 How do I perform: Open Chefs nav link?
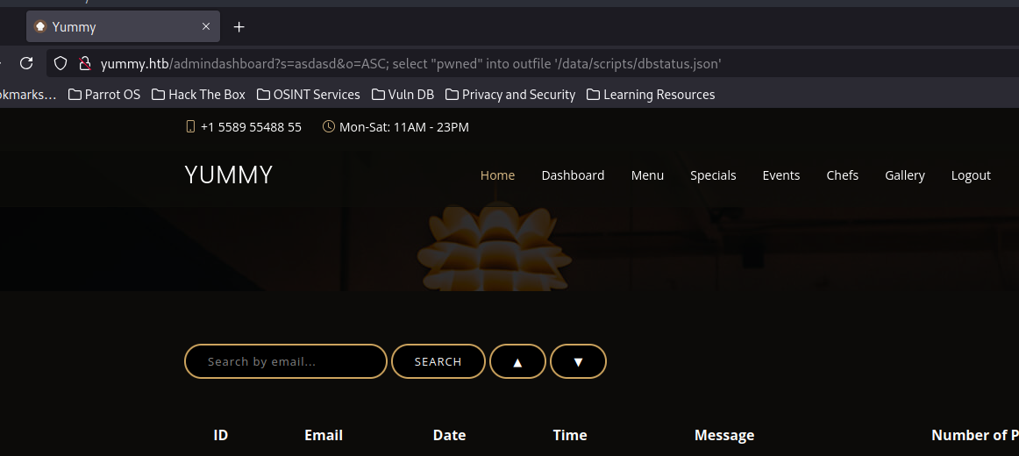842,175
